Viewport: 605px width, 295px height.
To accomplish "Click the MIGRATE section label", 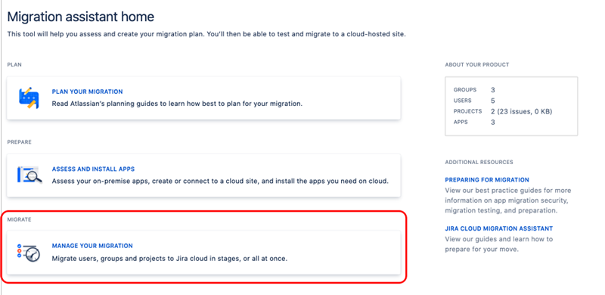I will (x=20, y=219).
